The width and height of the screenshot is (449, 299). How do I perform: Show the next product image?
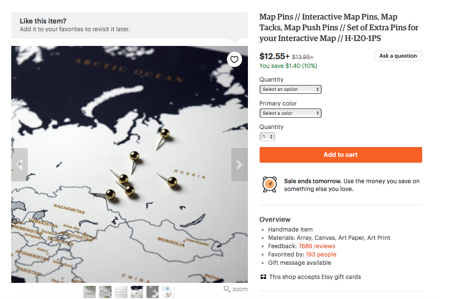(240, 165)
